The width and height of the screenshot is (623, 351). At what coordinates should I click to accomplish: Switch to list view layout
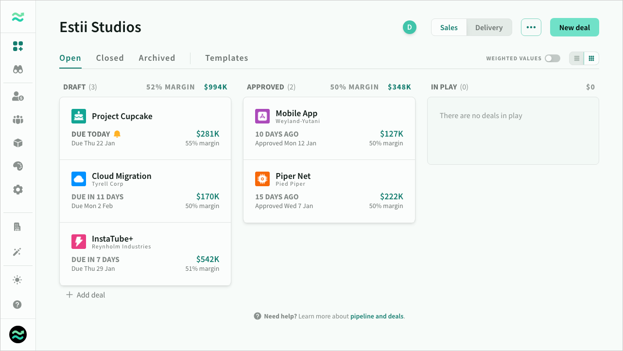coord(577,58)
